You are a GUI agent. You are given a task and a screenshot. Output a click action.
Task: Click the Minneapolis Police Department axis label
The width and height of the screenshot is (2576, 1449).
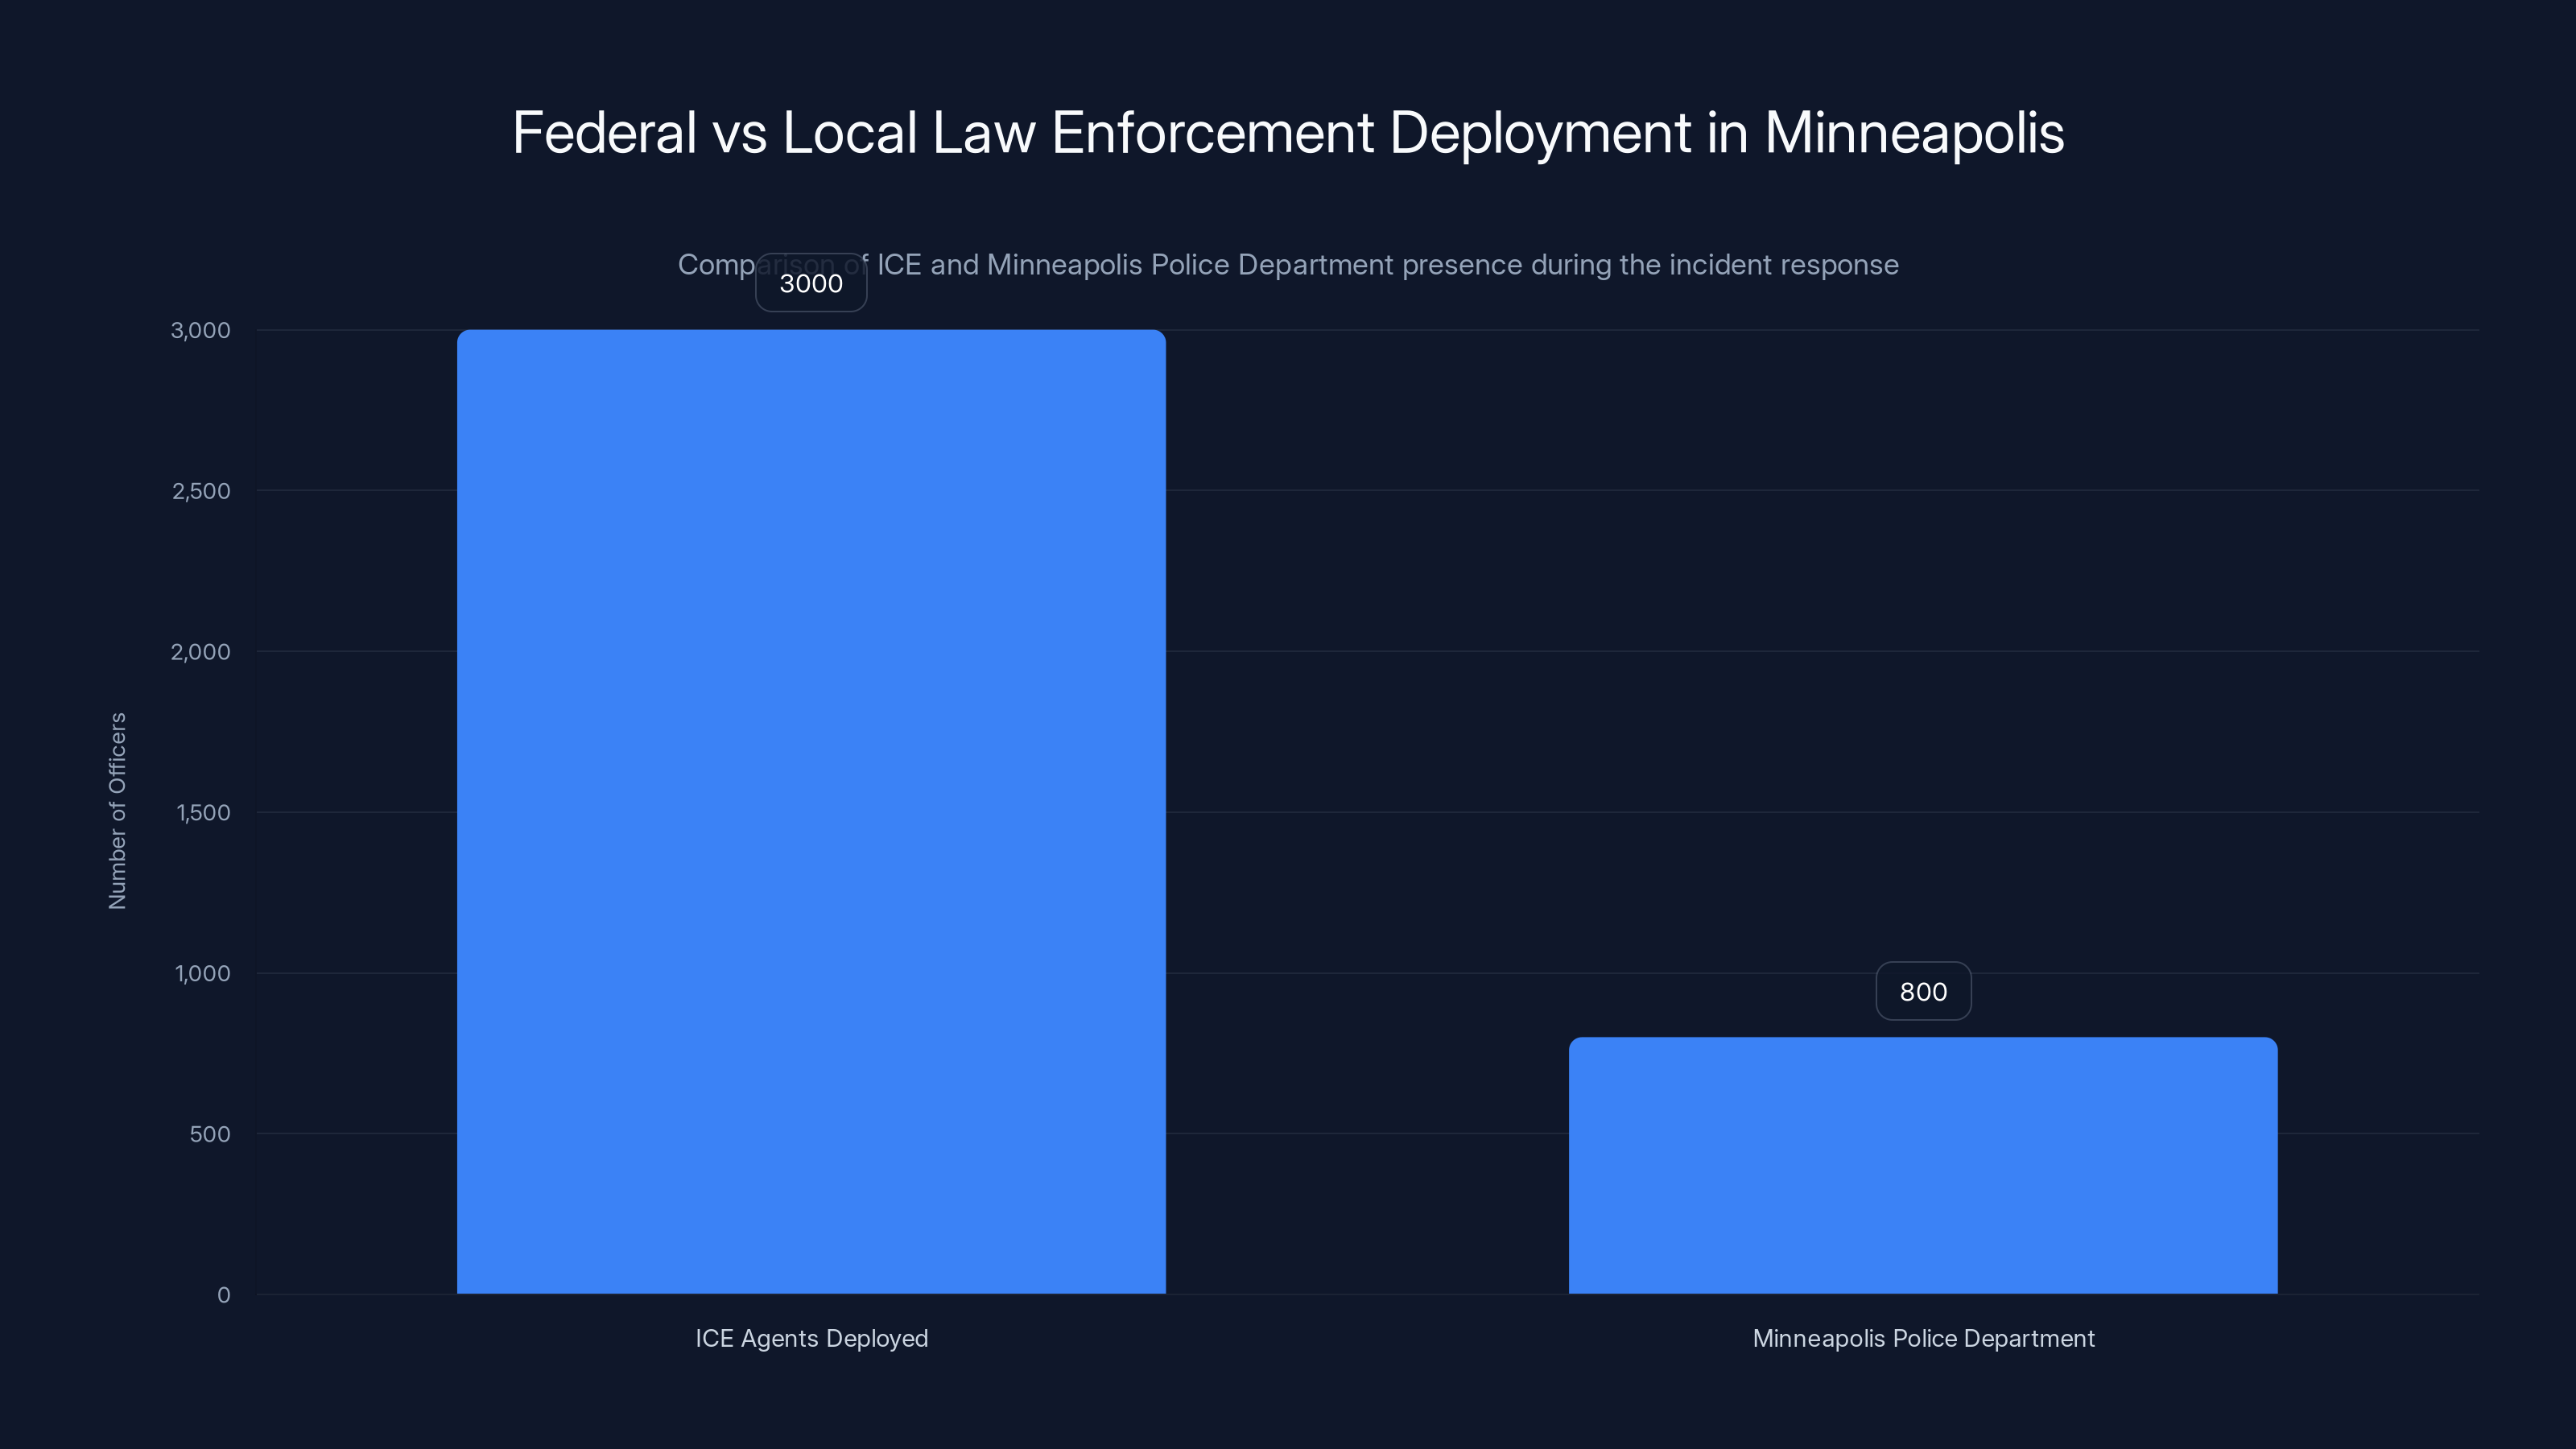tap(1922, 1338)
